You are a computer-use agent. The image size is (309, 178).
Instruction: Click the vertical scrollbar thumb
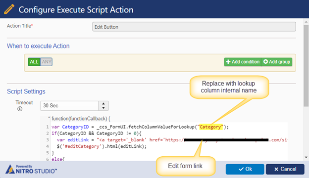pyautogui.click(x=306, y=66)
